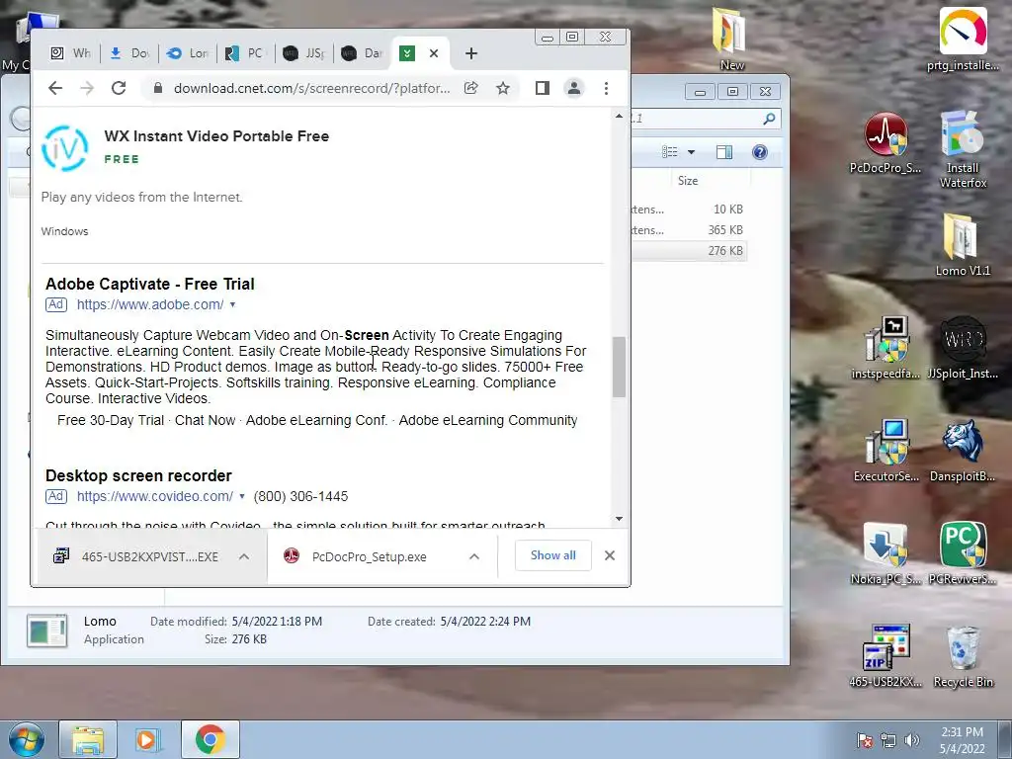This screenshot has width=1012, height=759.
Task: Click the page scroll up arrow
Action: 619,117
